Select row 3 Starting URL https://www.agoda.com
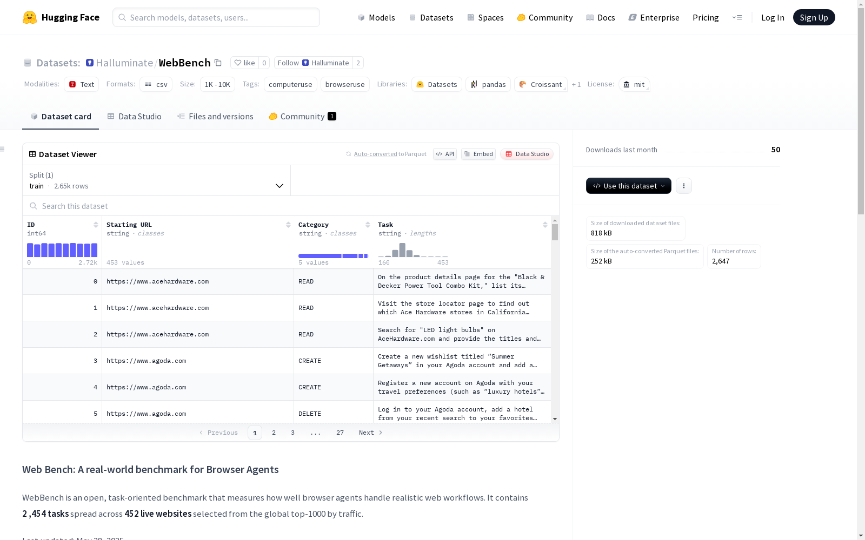865x540 pixels. 198,361
